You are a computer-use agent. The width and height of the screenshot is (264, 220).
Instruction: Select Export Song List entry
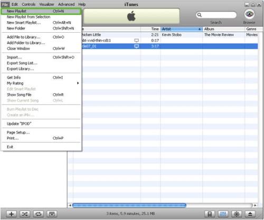pos(41,63)
